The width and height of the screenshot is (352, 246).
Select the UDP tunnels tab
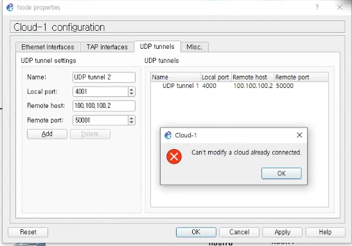point(157,46)
